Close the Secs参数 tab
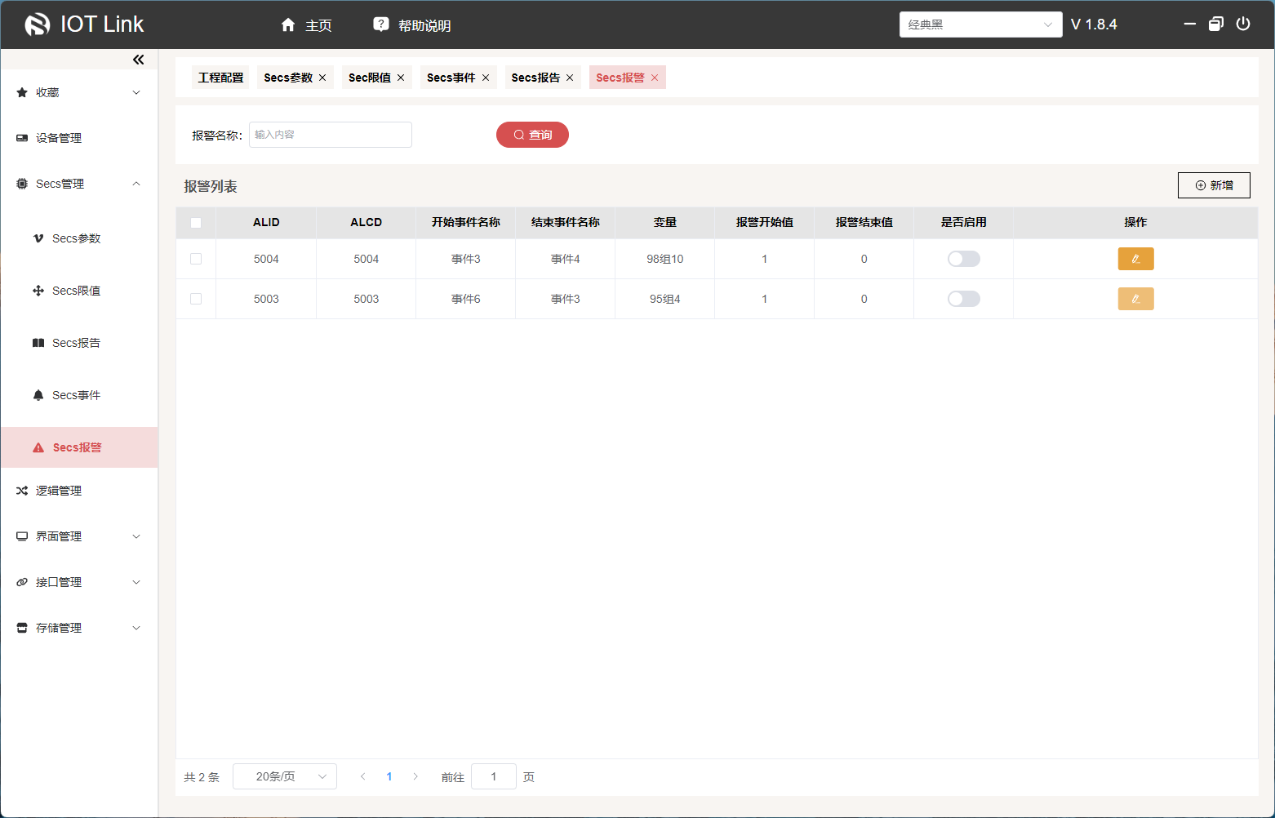 [x=322, y=78]
